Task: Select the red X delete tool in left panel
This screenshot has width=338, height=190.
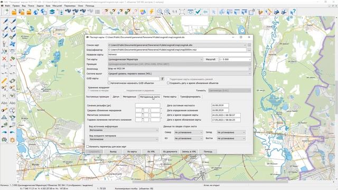Action: (4, 59)
